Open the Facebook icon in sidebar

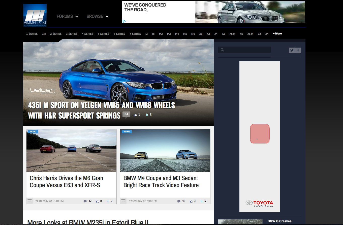(x=298, y=50)
